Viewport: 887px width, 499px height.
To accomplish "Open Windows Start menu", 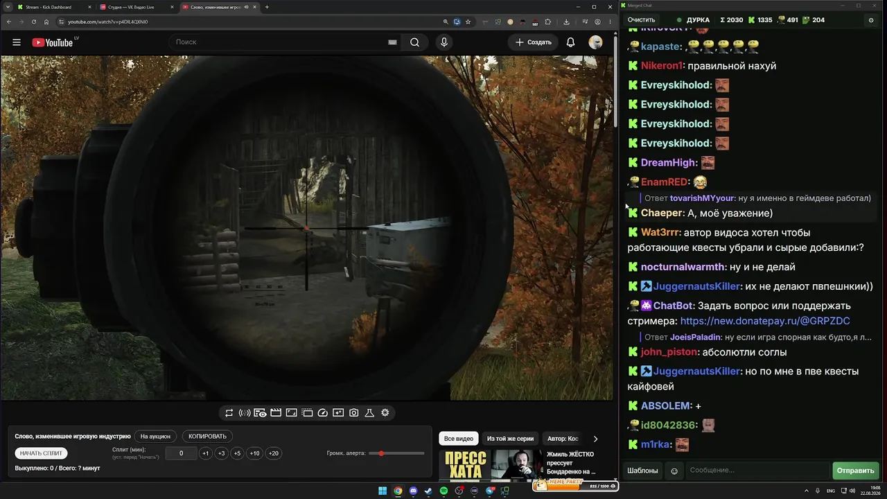I will 383,491.
